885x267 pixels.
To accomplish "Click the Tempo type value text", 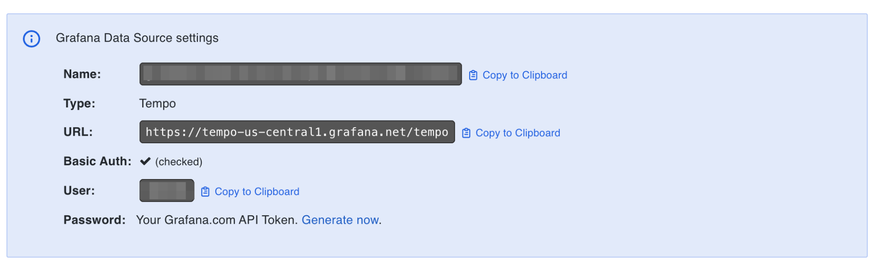I will [x=157, y=103].
